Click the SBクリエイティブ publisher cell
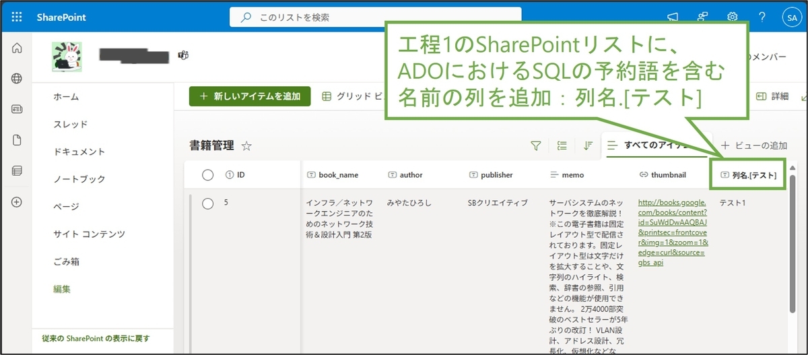The height and width of the screenshot is (355, 808). pyautogui.click(x=498, y=202)
